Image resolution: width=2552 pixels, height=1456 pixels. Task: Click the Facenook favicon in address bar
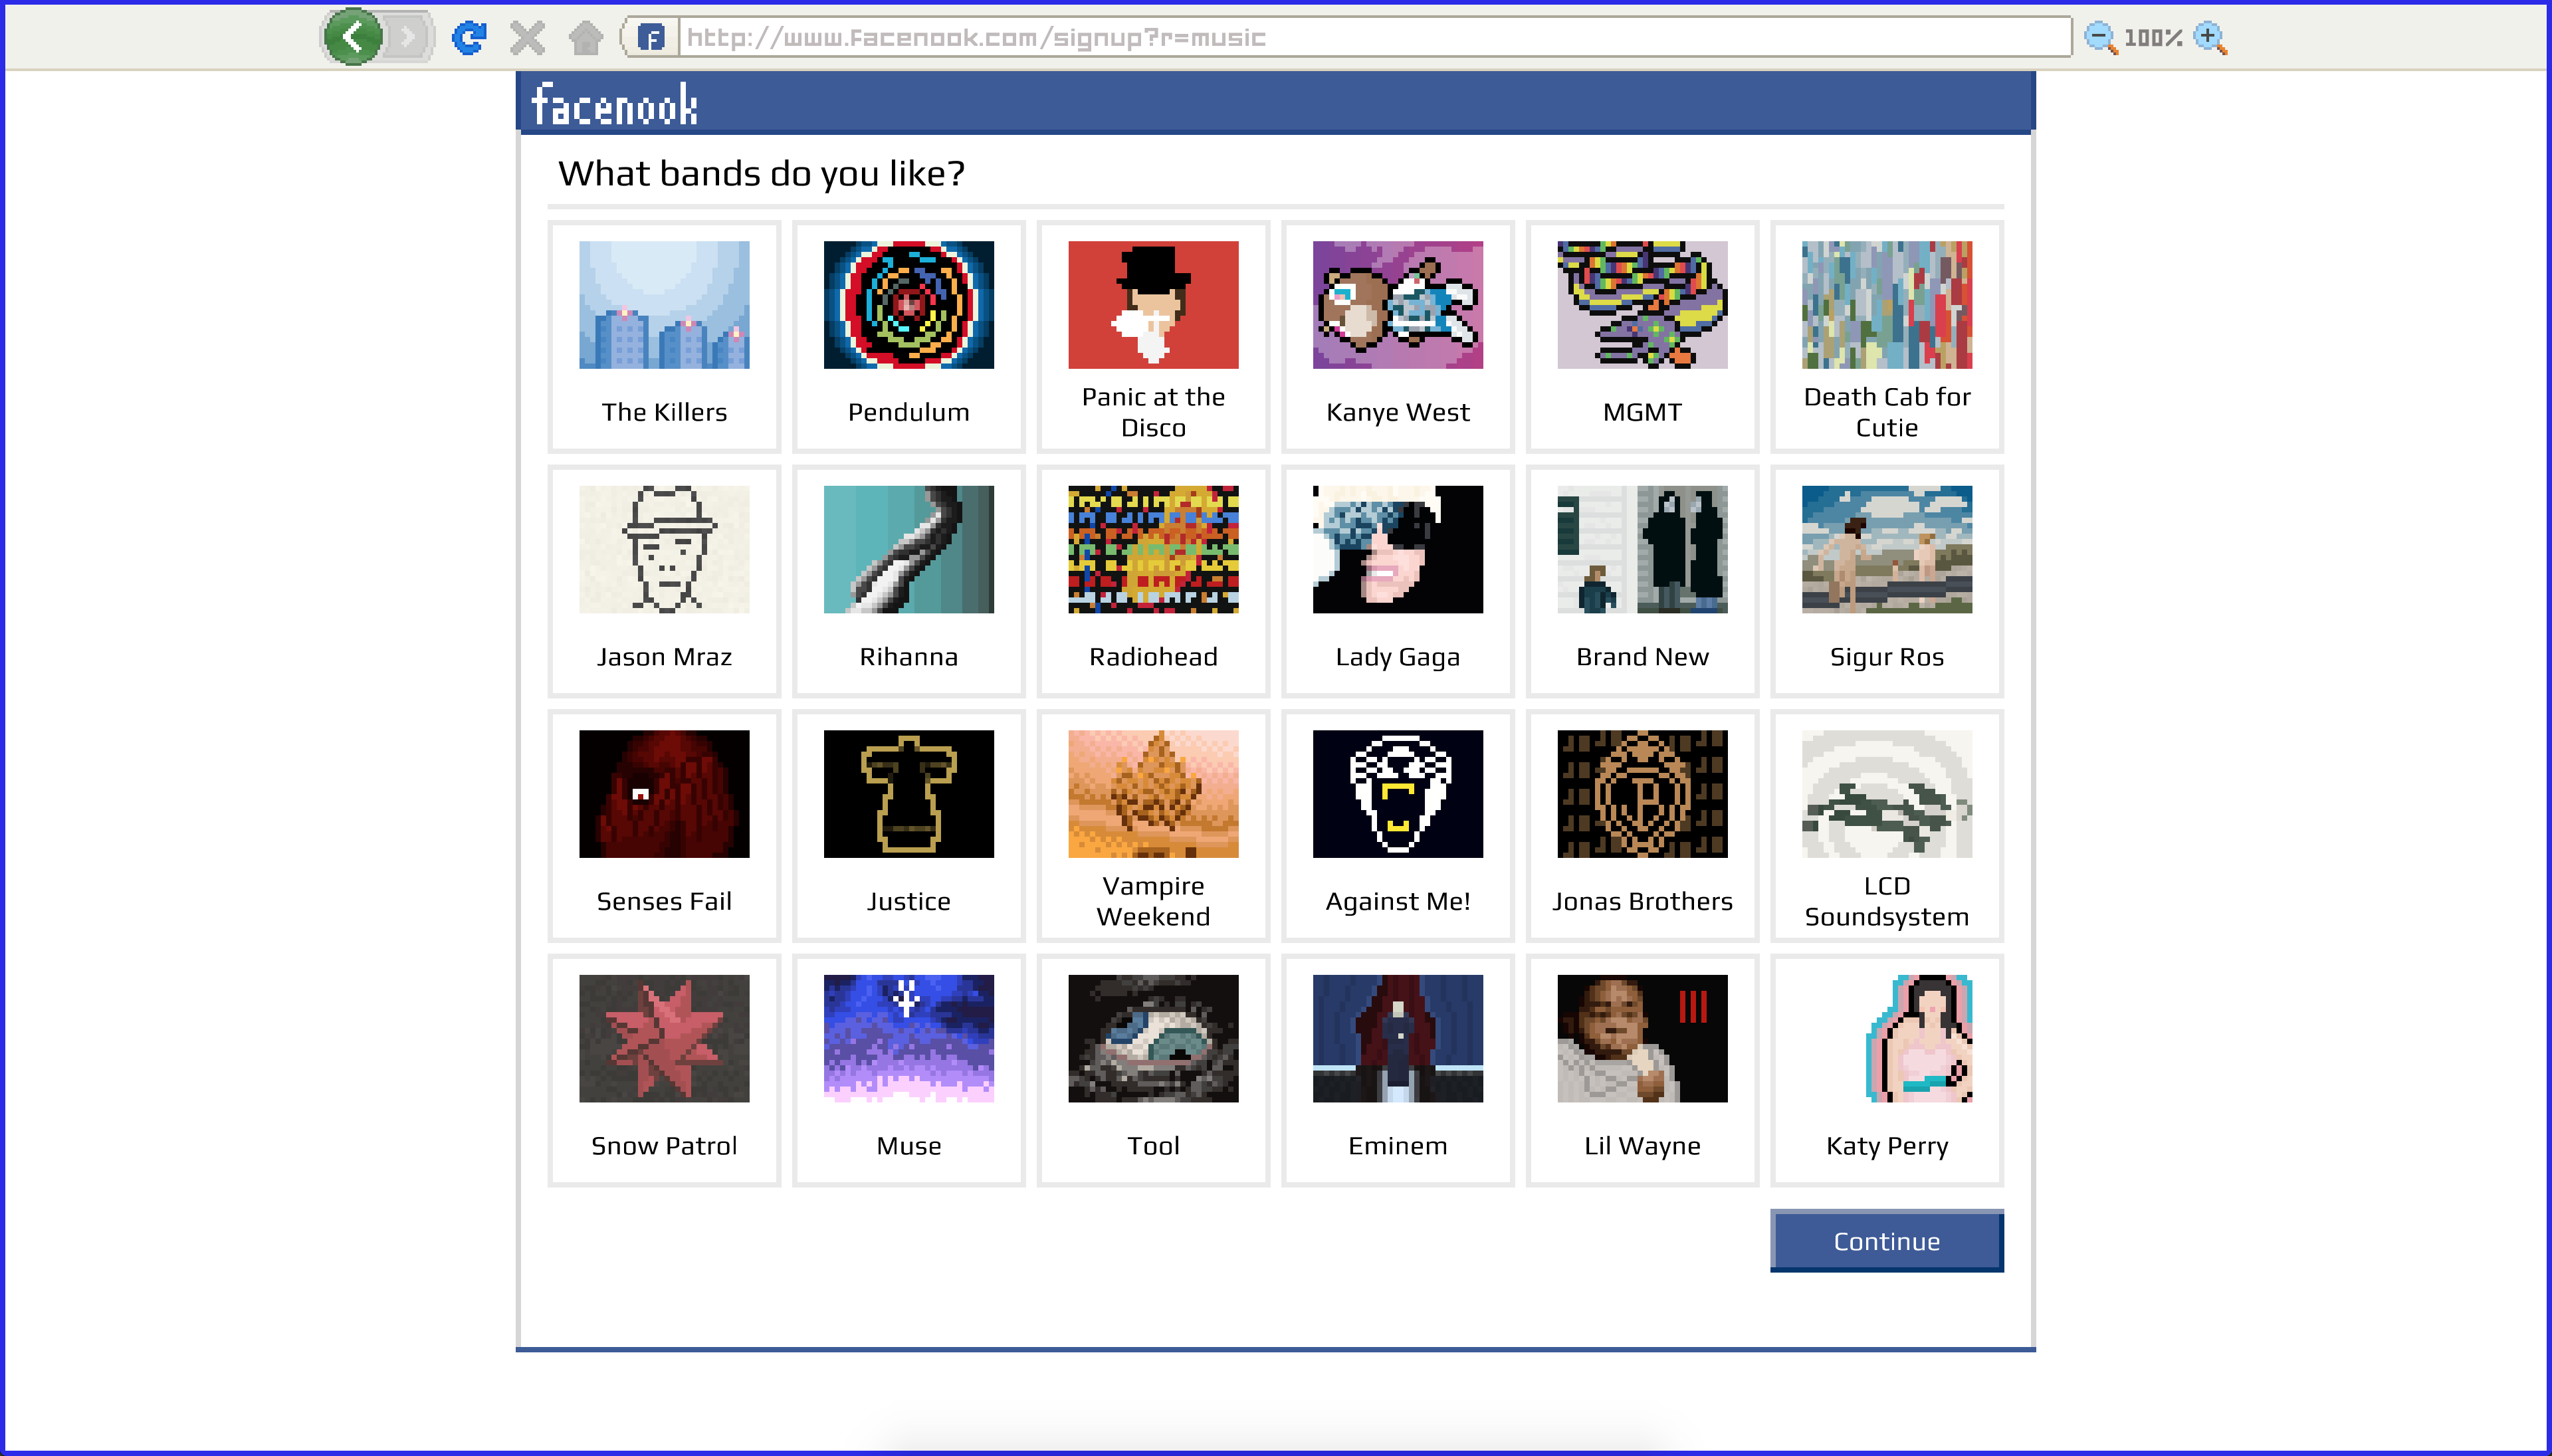pos(651,38)
